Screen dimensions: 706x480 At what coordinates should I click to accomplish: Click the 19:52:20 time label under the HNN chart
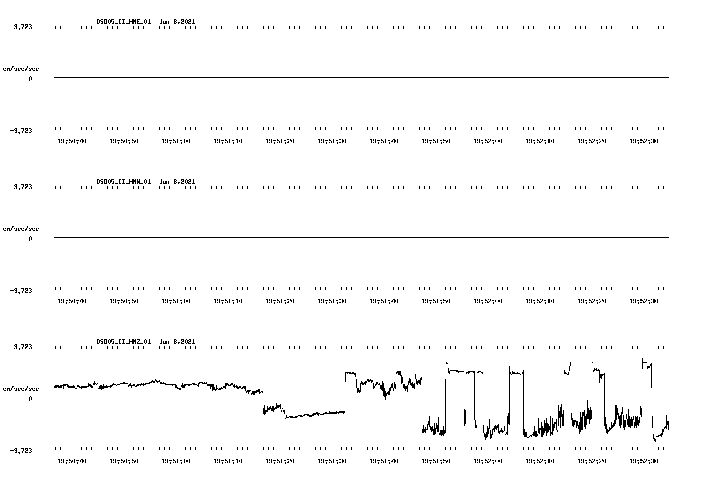592,301
